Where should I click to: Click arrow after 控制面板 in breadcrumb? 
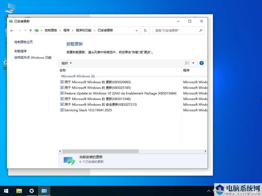pos(60,31)
